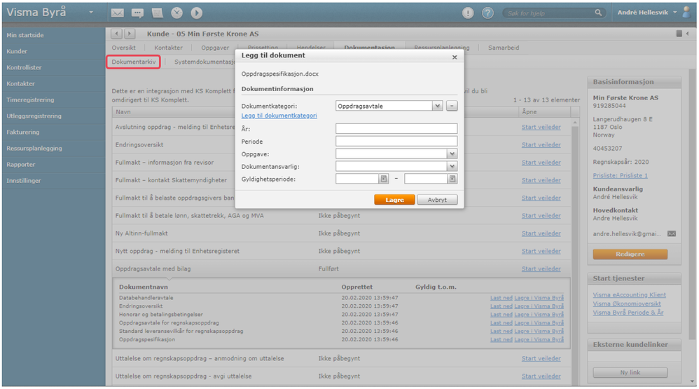Screen dimensions: 699x389
Task: Click the År input field
Action: (396, 128)
